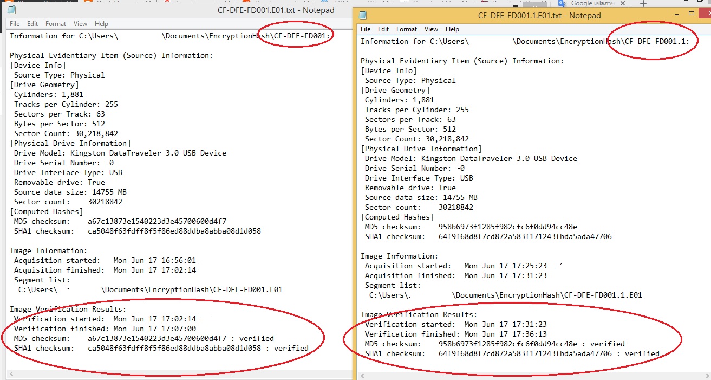711x380 pixels.
Task: Click segment path ending CF-DFE-FD001.E01
Action: pos(151,289)
